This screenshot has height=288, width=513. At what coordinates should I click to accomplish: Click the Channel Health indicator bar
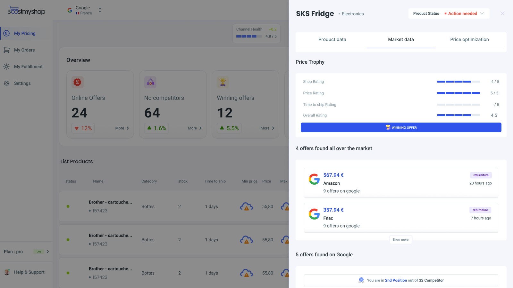point(249,36)
